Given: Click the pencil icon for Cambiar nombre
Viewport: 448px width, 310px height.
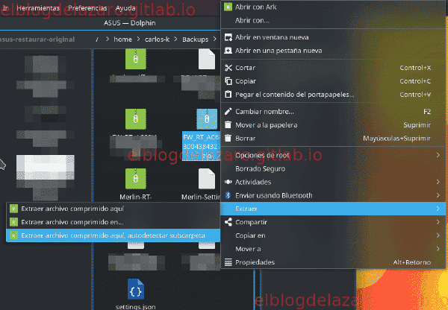Looking at the screenshot, I should click(x=228, y=111).
